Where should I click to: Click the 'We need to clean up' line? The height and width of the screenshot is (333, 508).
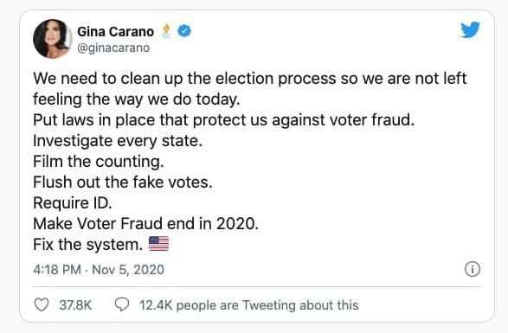(250, 79)
